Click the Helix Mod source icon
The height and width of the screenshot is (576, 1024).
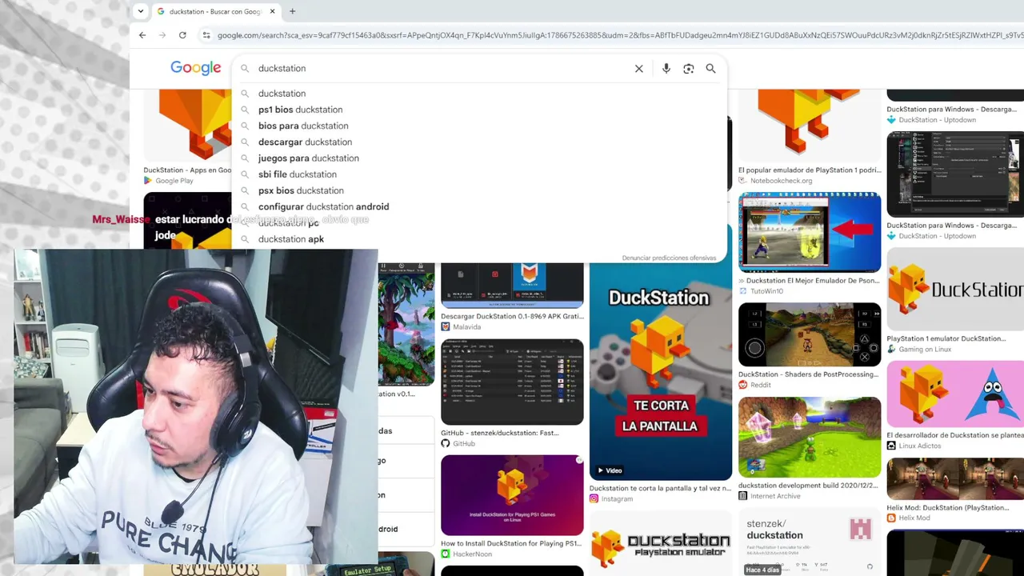[891, 518]
